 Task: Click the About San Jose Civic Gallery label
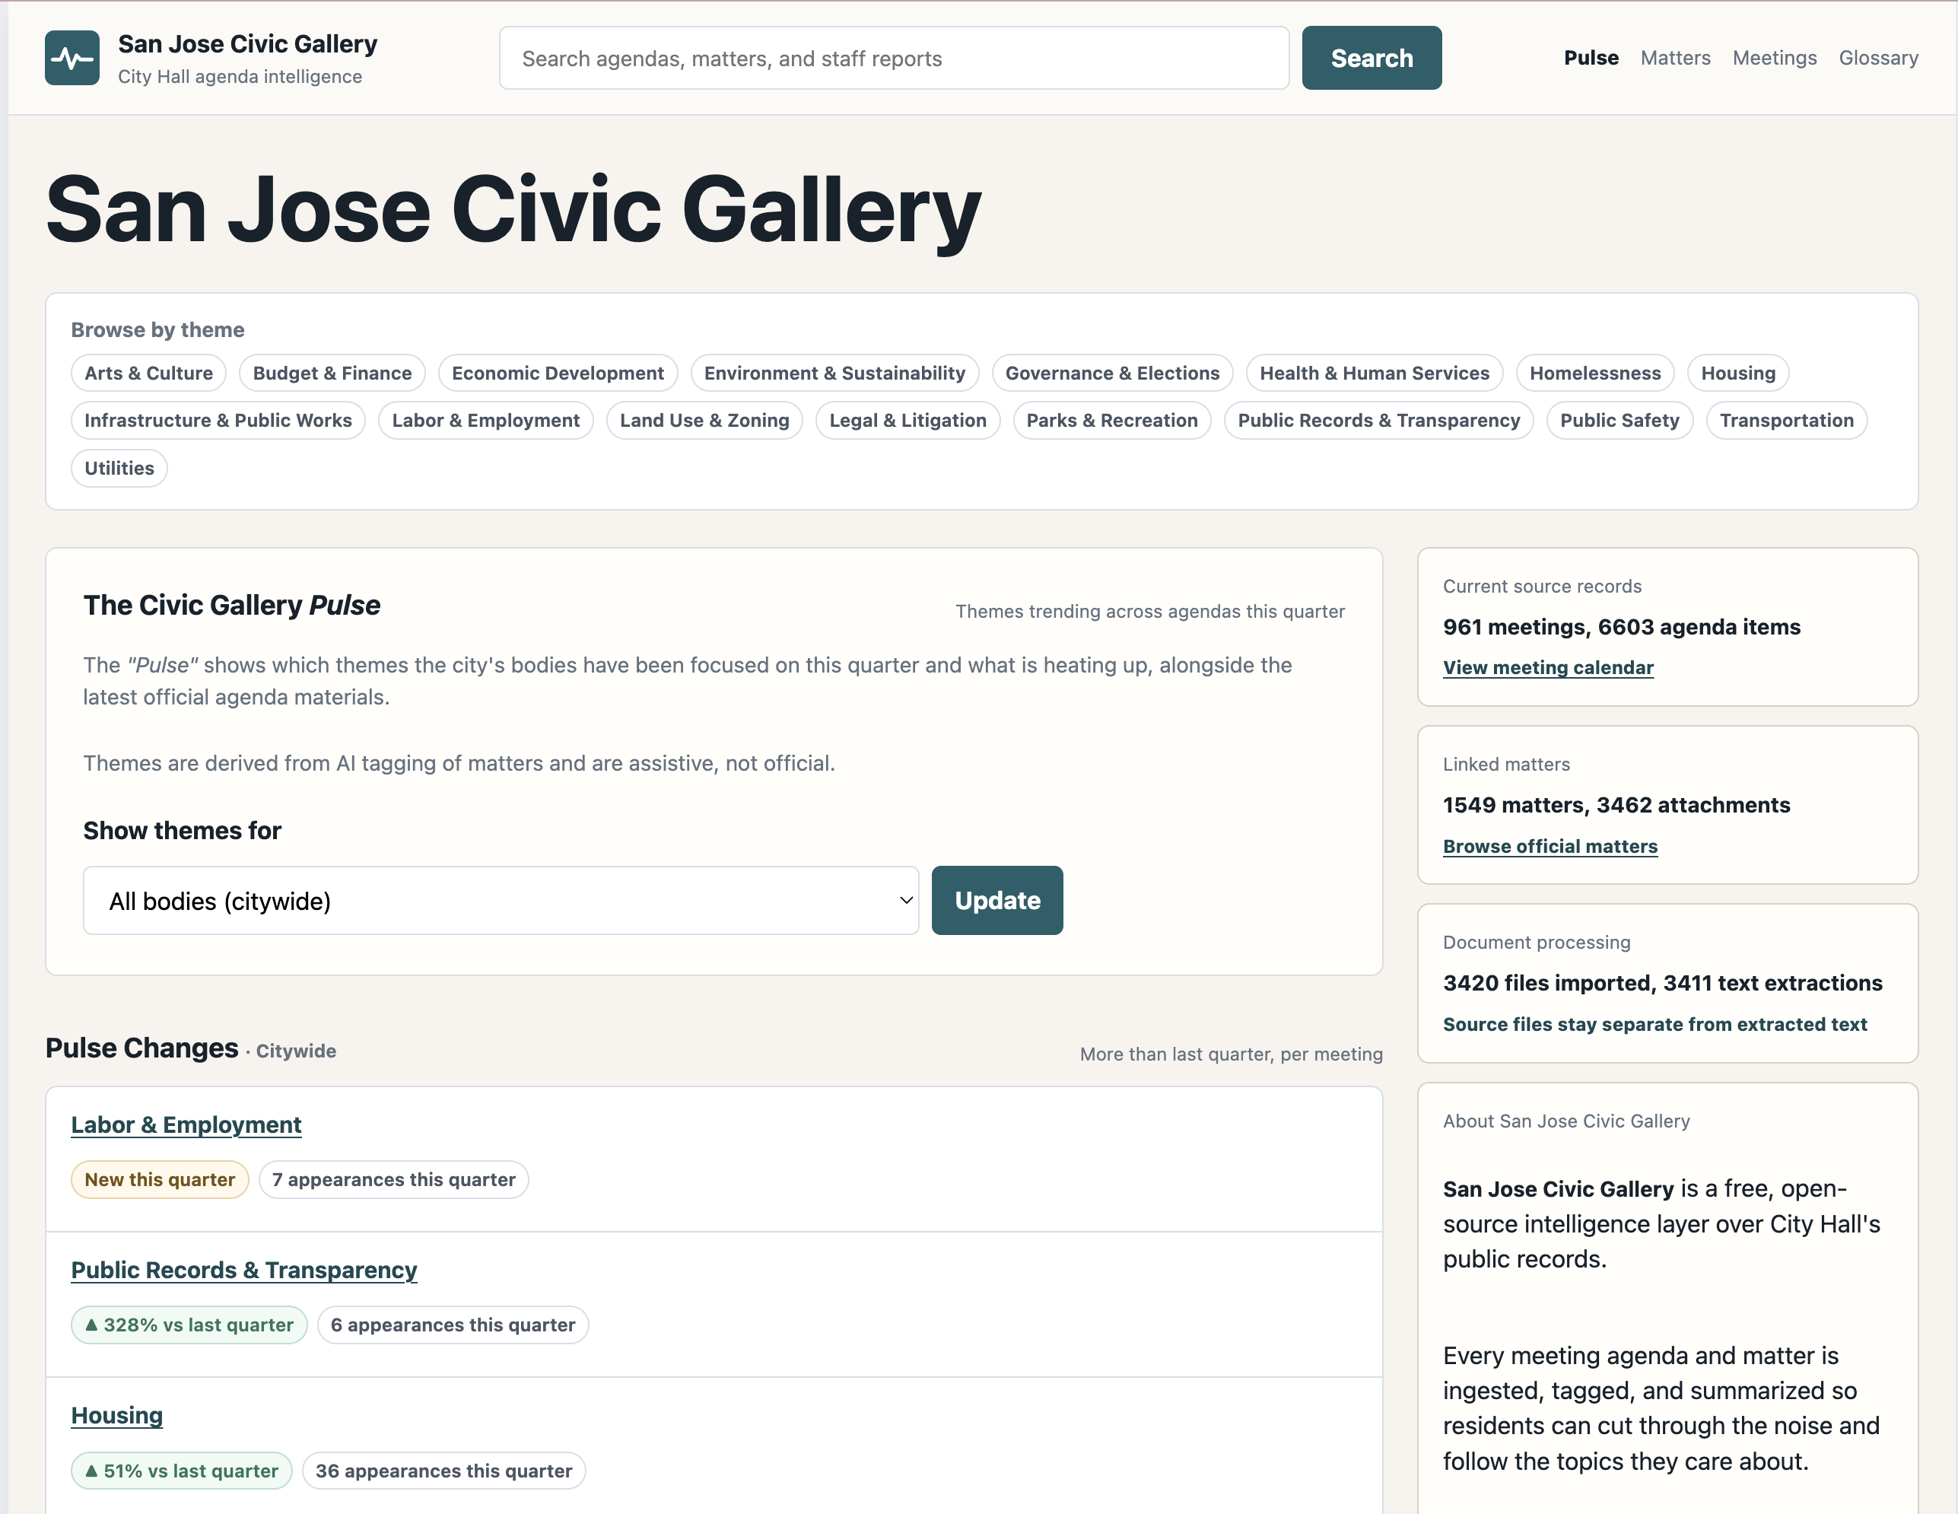click(1566, 1121)
